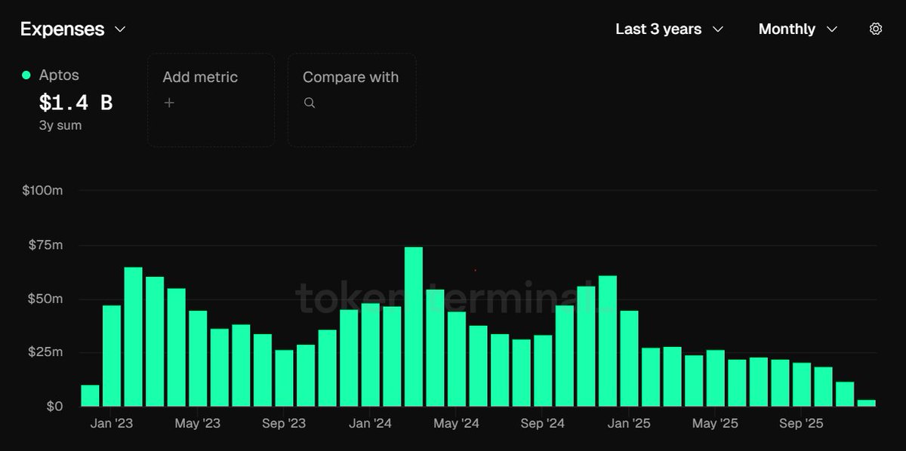Click the $50m y-axis label

[x=45, y=299]
